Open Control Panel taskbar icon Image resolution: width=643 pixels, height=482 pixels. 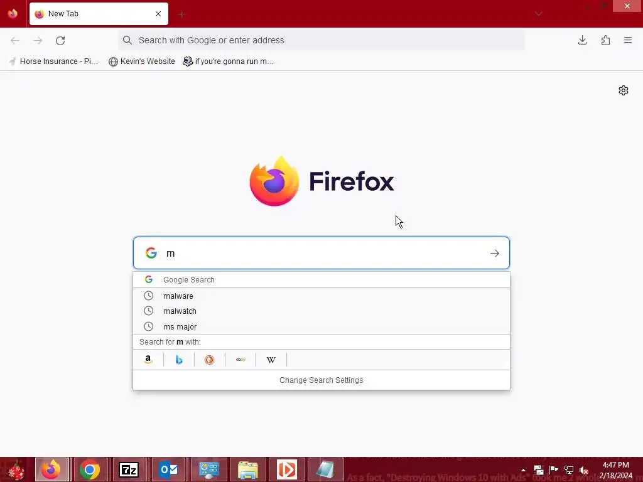208,469
